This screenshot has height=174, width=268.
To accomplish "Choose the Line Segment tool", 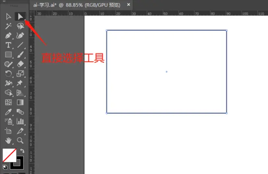I will tap(20, 45).
